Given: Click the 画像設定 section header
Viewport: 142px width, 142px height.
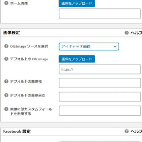Looking at the screenshot, I should [71, 33].
